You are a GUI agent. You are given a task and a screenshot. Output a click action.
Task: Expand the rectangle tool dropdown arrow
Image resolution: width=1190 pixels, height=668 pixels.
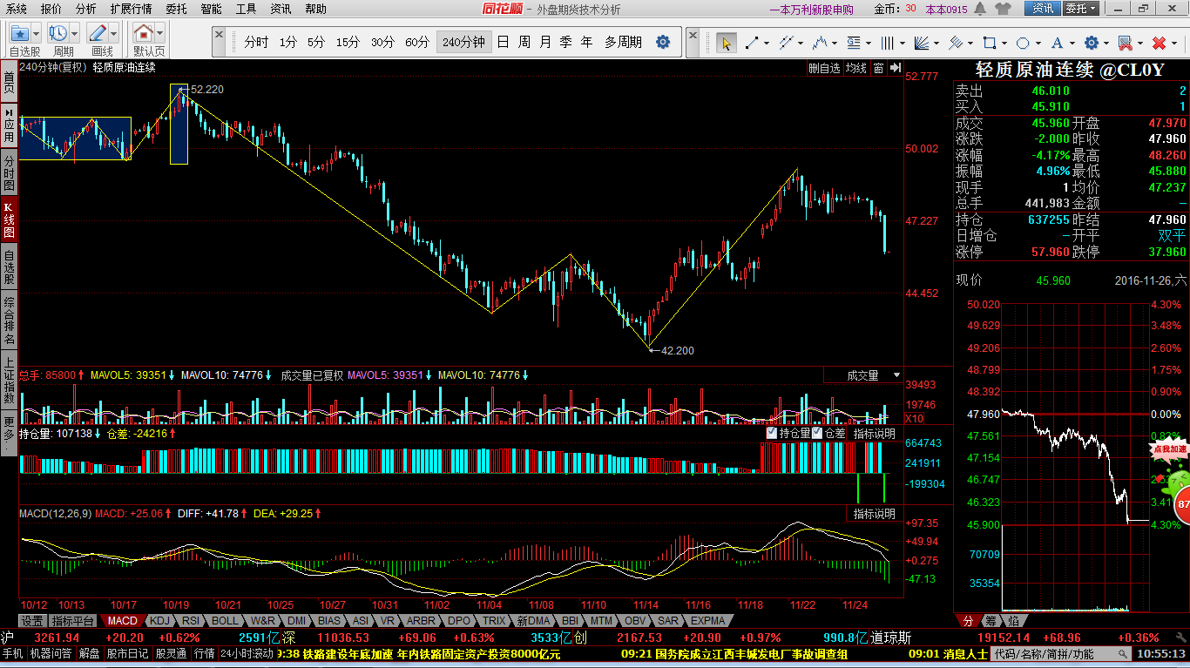click(x=1004, y=43)
